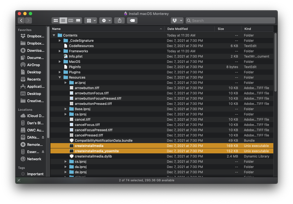This screenshot has height=204, width=293.
Task: Open the Dropbox toolbar dropdown
Action: 177,20
